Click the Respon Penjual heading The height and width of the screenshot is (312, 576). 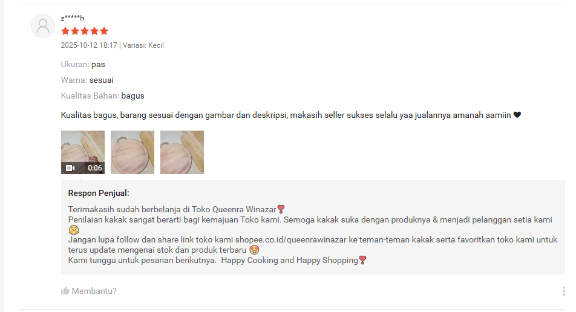(99, 193)
